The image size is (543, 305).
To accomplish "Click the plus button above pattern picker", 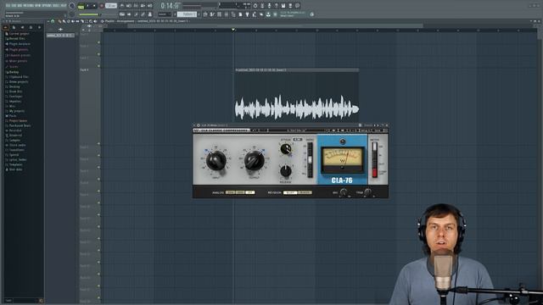I will pos(60,30).
